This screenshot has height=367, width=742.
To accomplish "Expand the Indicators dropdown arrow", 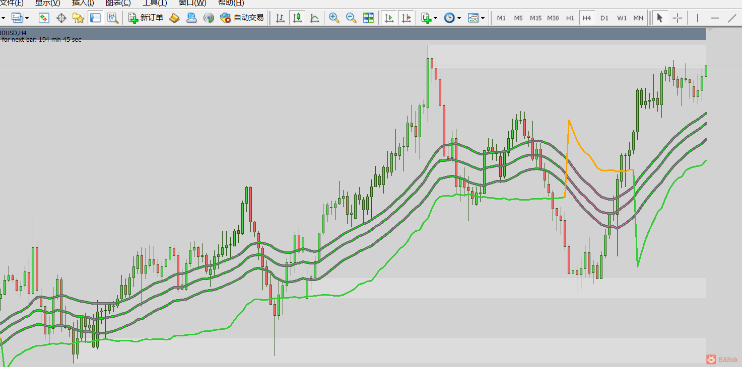I will point(436,18).
